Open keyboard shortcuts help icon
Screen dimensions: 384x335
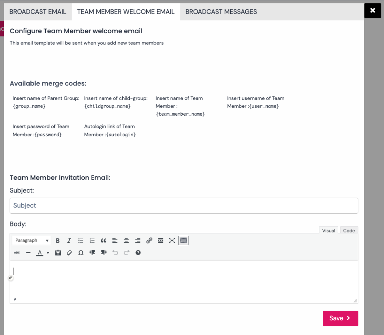click(138, 253)
